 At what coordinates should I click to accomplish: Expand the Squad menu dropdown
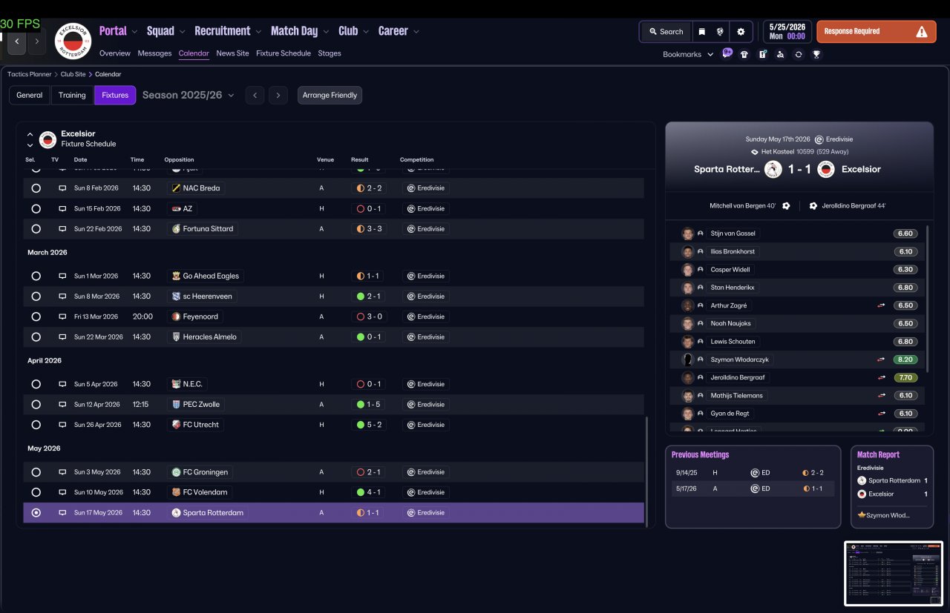point(182,32)
